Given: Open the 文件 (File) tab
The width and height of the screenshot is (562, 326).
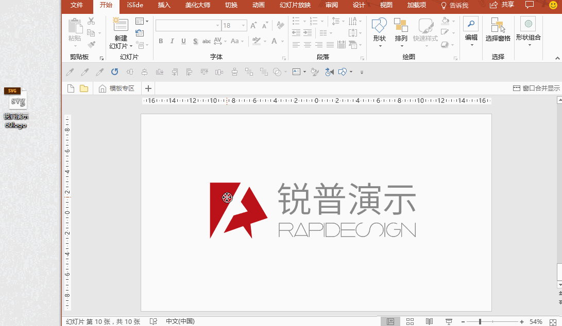Looking at the screenshot, I should tap(77, 5).
